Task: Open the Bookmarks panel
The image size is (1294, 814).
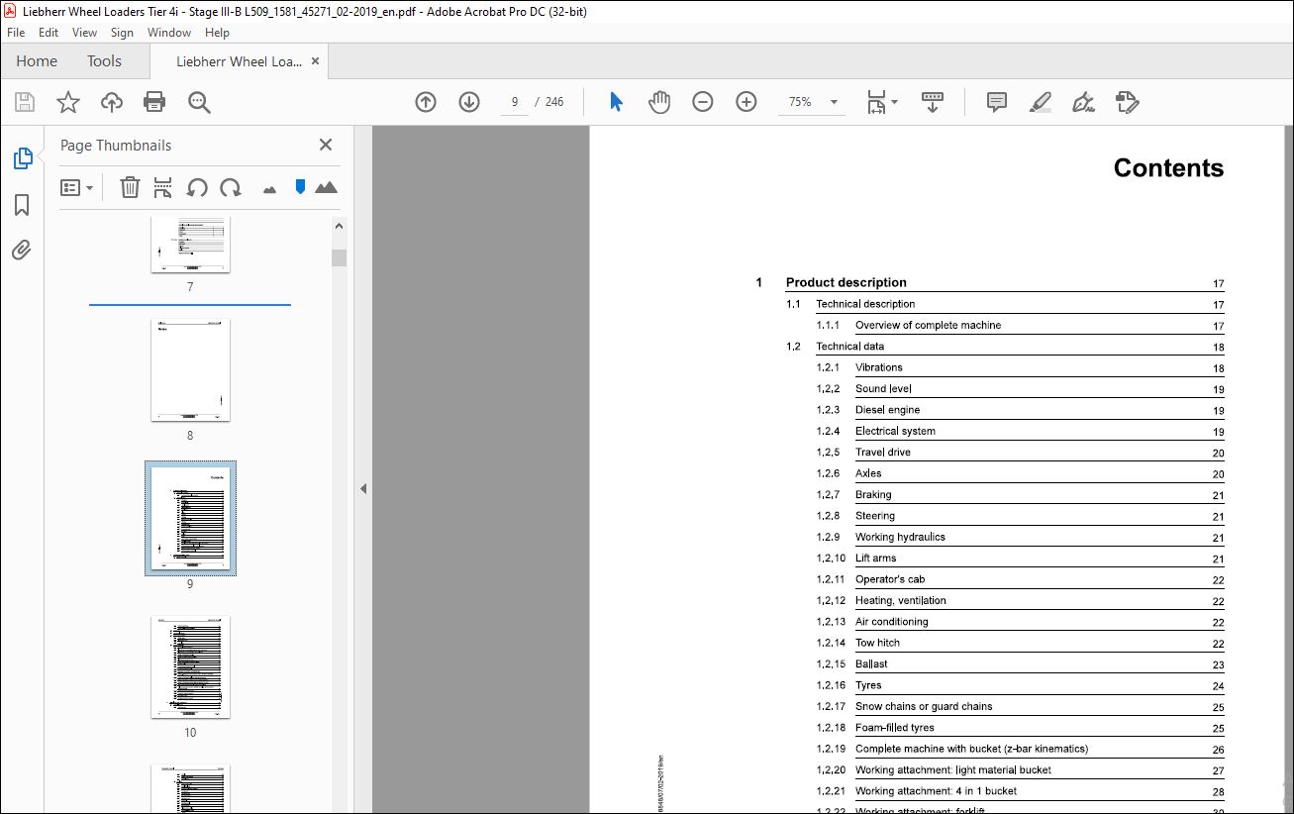Action: [22, 205]
